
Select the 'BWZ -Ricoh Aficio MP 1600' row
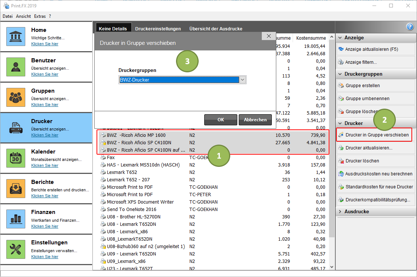tap(213, 135)
